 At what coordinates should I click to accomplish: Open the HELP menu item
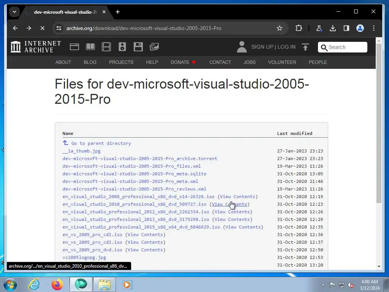click(152, 62)
